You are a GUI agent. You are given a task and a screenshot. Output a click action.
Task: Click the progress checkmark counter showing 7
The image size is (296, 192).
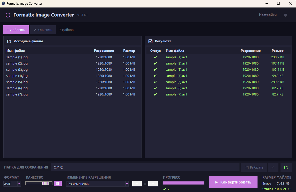[166, 189]
